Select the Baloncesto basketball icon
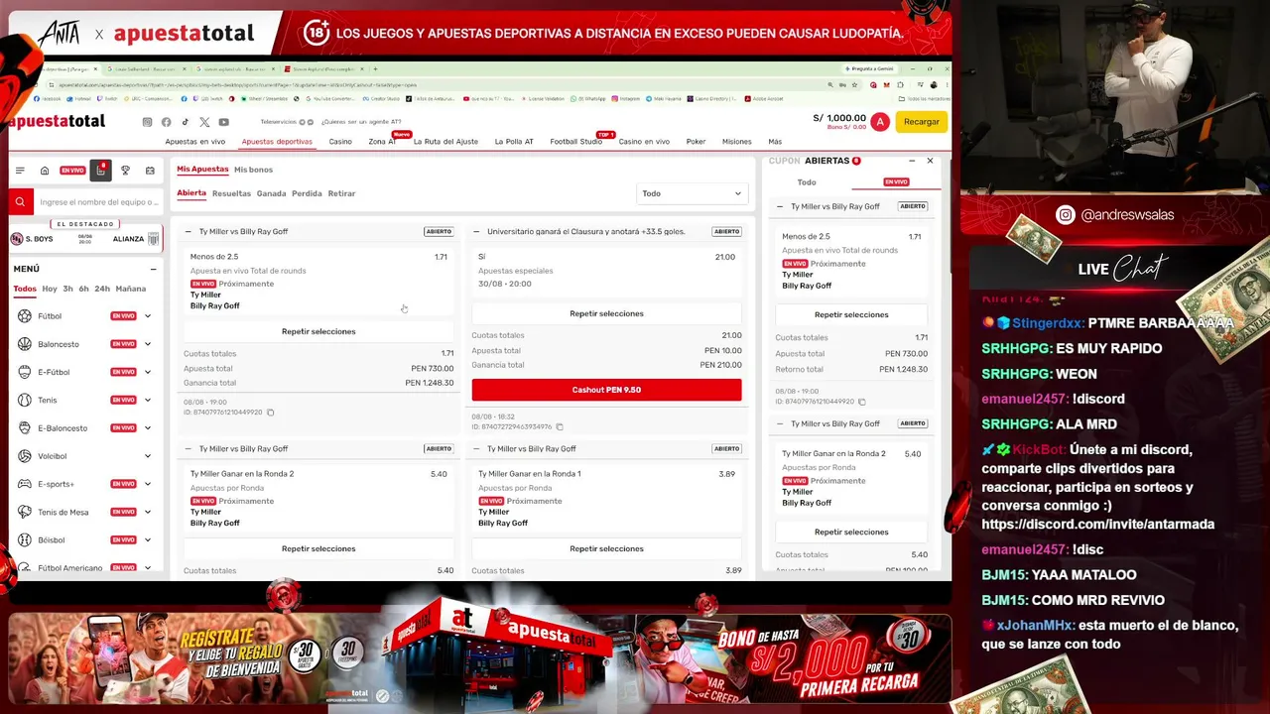This screenshot has width=1270, height=714. pos(25,344)
